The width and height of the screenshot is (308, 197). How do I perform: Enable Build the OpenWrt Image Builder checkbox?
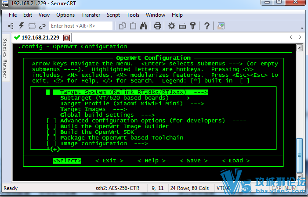pos(51,126)
